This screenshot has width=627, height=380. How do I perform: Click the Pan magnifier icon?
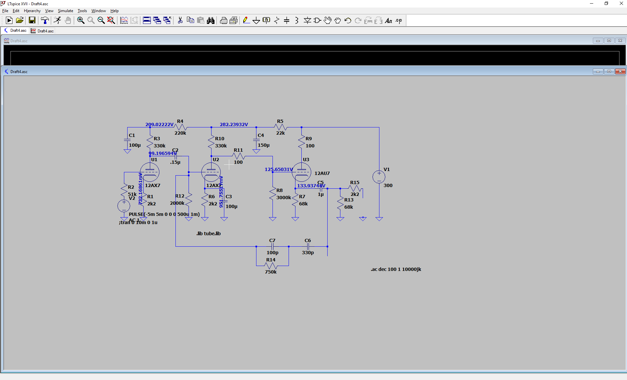[91, 21]
